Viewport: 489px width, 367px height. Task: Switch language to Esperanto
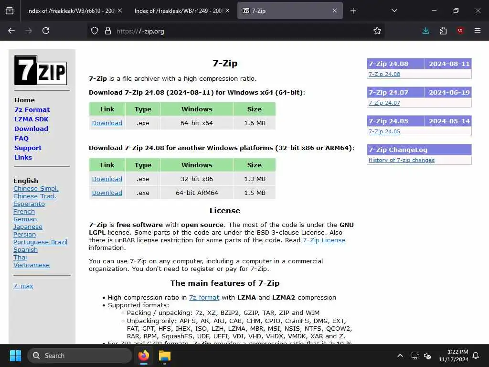pyautogui.click(x=29, y=204)
